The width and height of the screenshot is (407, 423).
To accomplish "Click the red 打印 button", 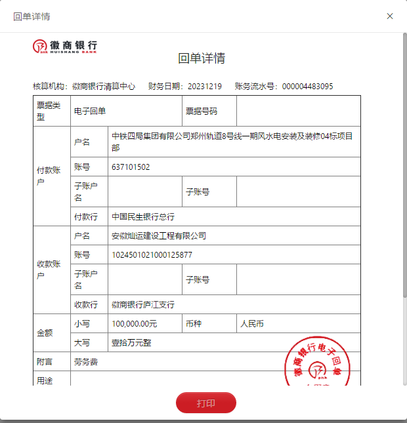I will tap(205, 403).
